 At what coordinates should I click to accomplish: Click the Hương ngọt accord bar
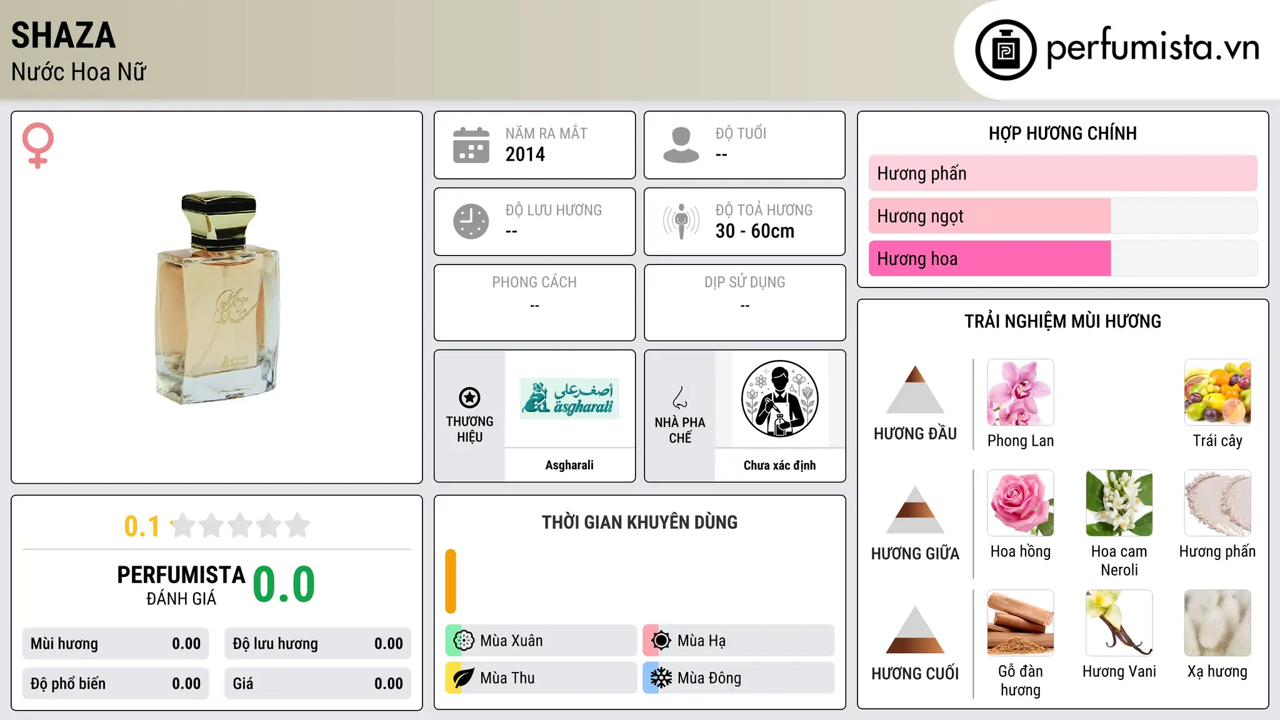coord(1063,216)
